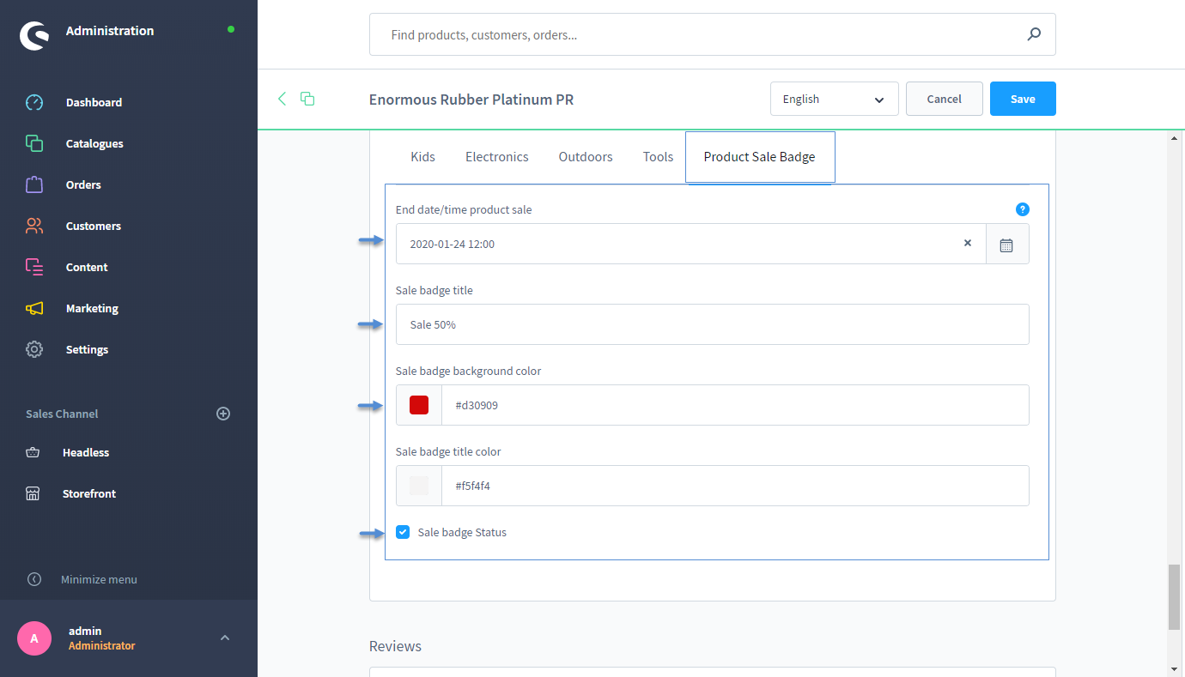This screenshot has height=677, width=1185.
Task: Open the Headless sales channel
Action: 86,452
